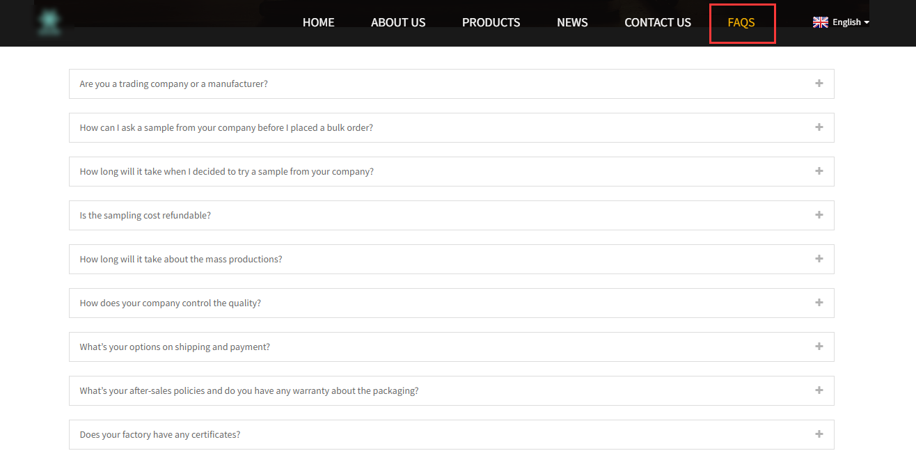Click the company logo in the header

point(50,22)
